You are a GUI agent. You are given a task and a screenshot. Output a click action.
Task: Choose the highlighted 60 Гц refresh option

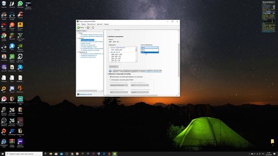pos(149,52)
